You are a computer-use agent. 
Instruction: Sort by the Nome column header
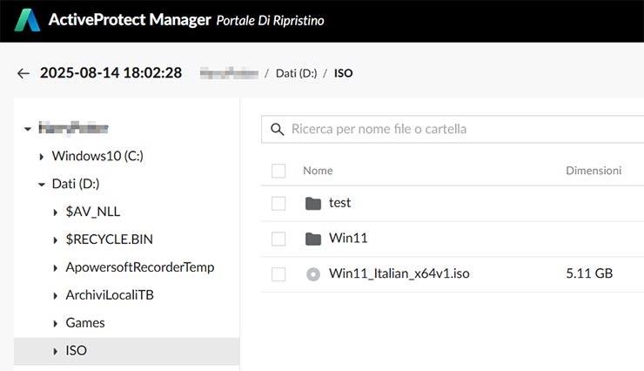318,171
